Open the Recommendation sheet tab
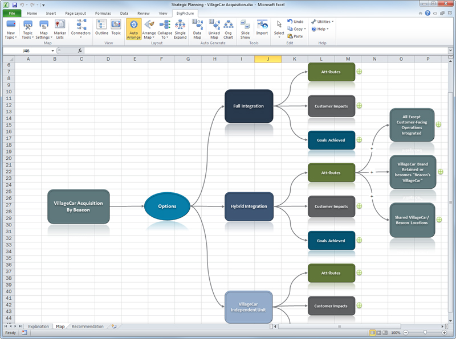Image resolution: width=456 pixels, height=339 pixels. tap(88, 326)
